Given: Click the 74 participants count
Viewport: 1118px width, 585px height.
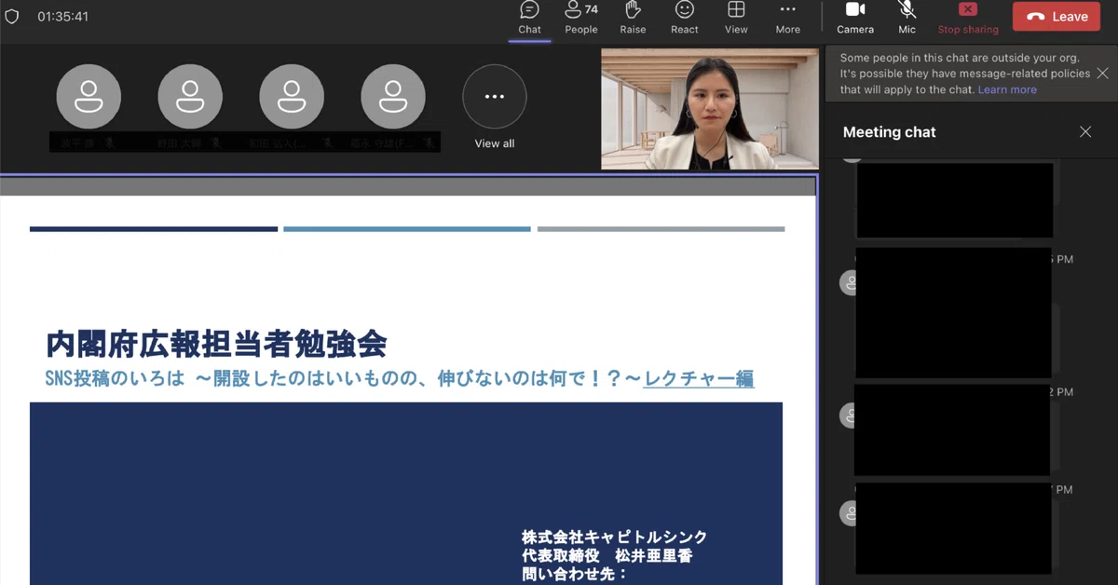Looking at the screenshot, I should pyautogui.click(x=591, y=9).
